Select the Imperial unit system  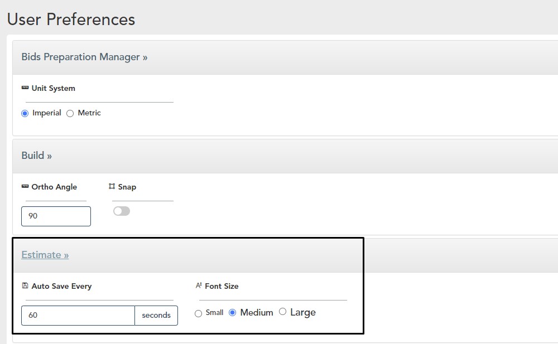pyautogui.click(x=25, y=113)
